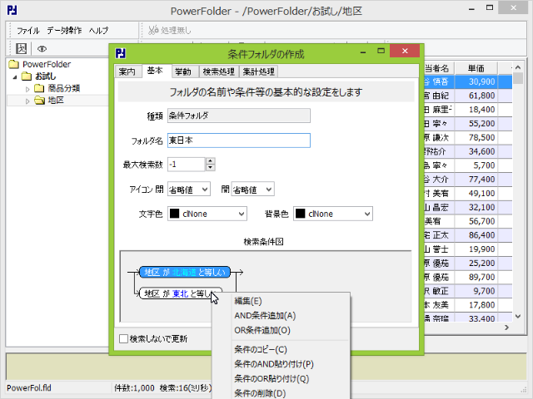Screen dimensions: 533x399
Task: Click 件数:1,000 in the status bar
Action: coord(134,388)
